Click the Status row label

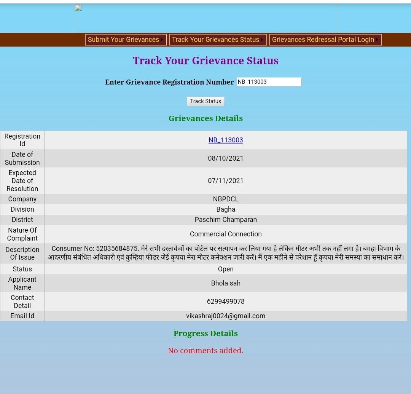tap(22, 269)
